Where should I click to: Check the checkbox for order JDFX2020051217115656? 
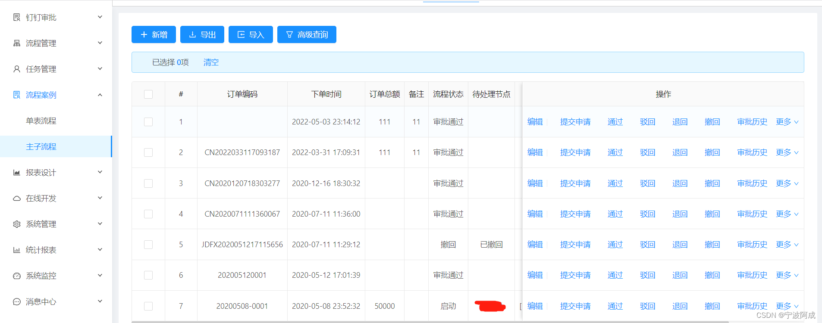(x=148, y=245)
